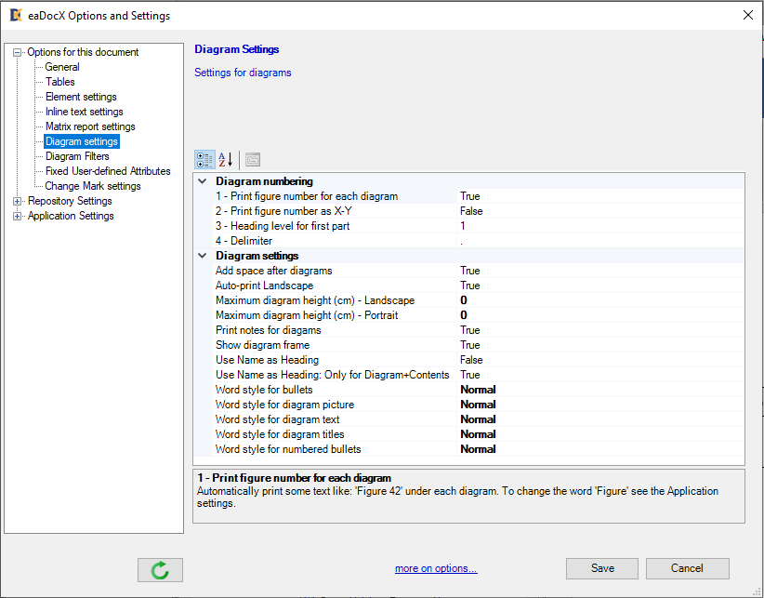The image size is (764, 598).
Task: Select the '4 - Delimiter' property label
Action: (244, 241)
